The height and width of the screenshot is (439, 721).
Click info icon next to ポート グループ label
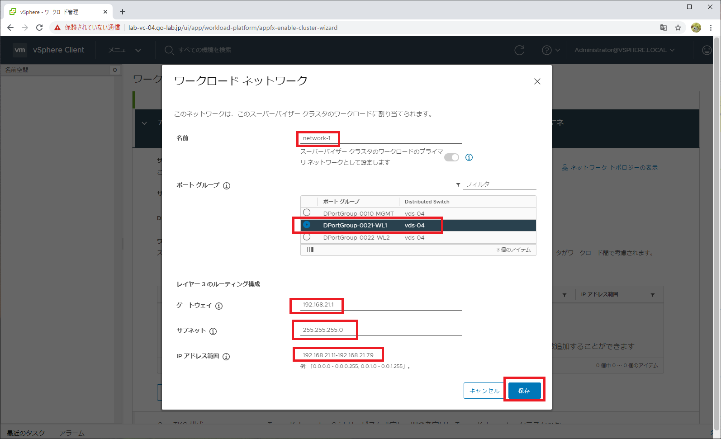click(227, 185)
